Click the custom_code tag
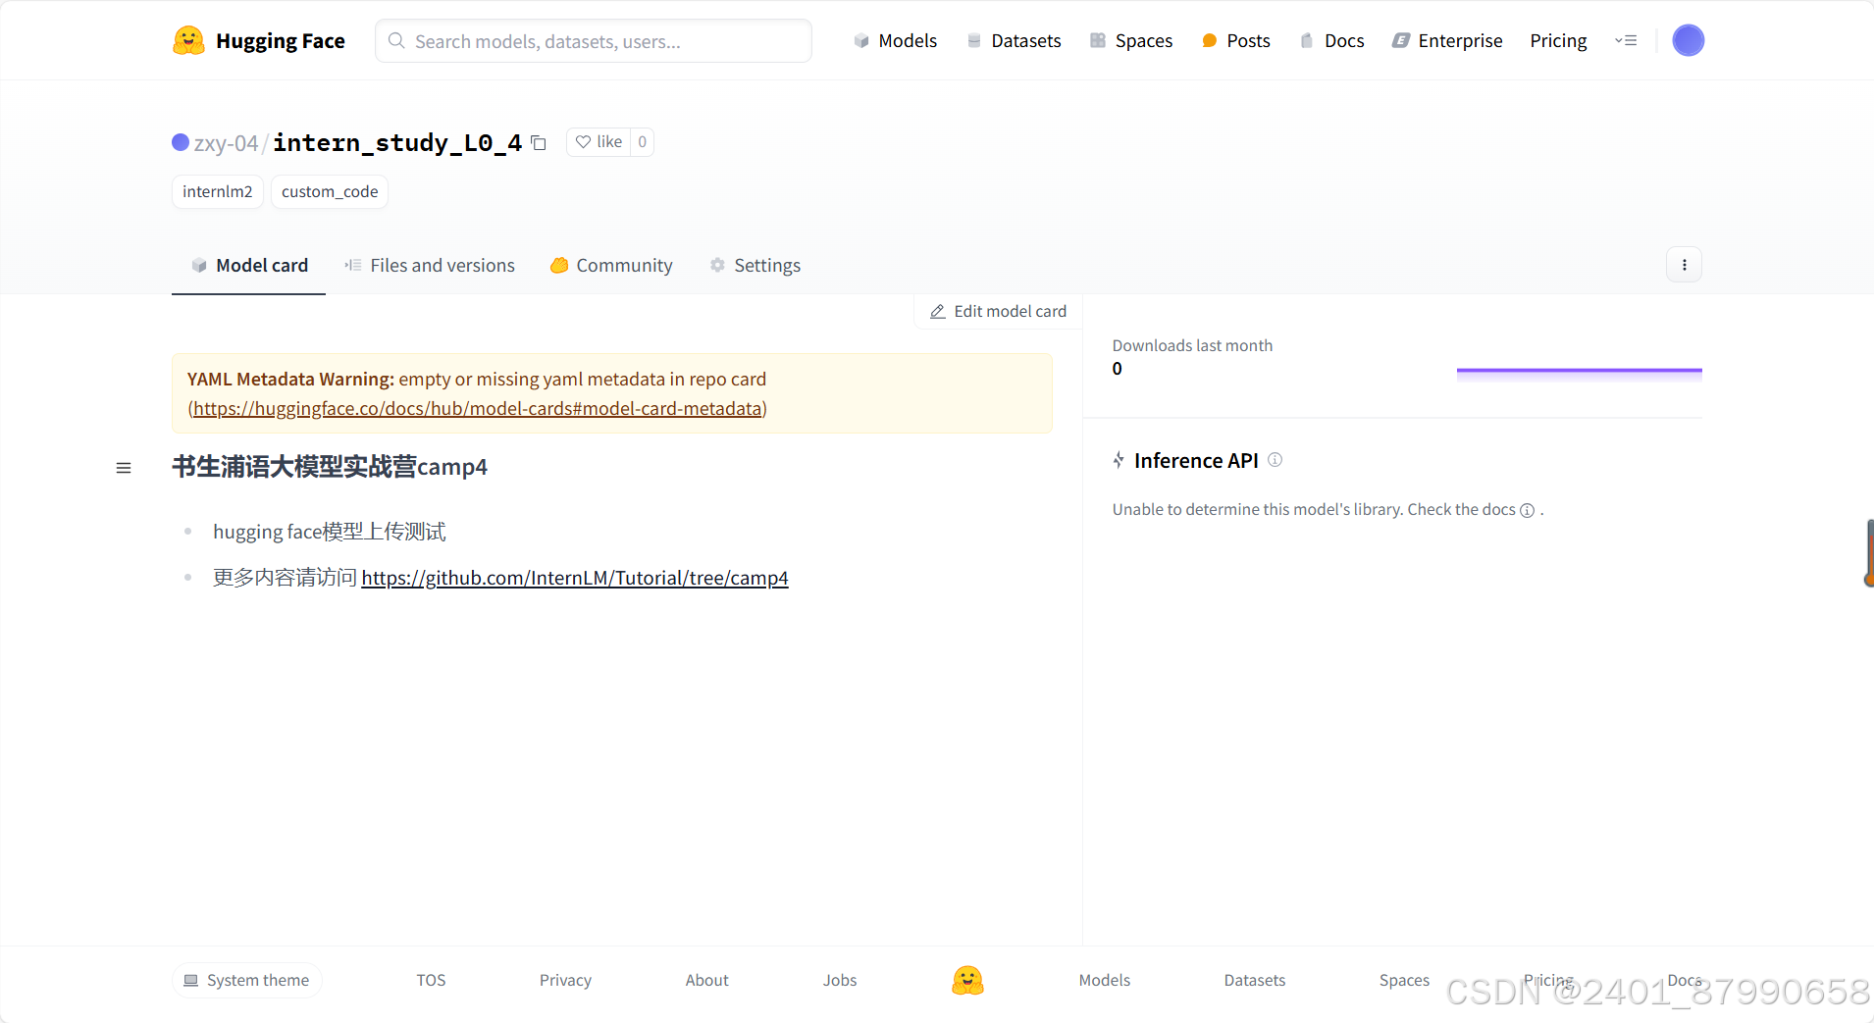 (330, 191)
